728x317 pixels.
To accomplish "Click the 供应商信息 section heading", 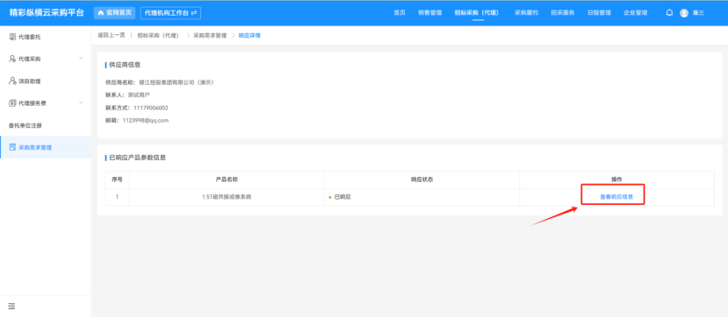I will (x=125, y=65).
